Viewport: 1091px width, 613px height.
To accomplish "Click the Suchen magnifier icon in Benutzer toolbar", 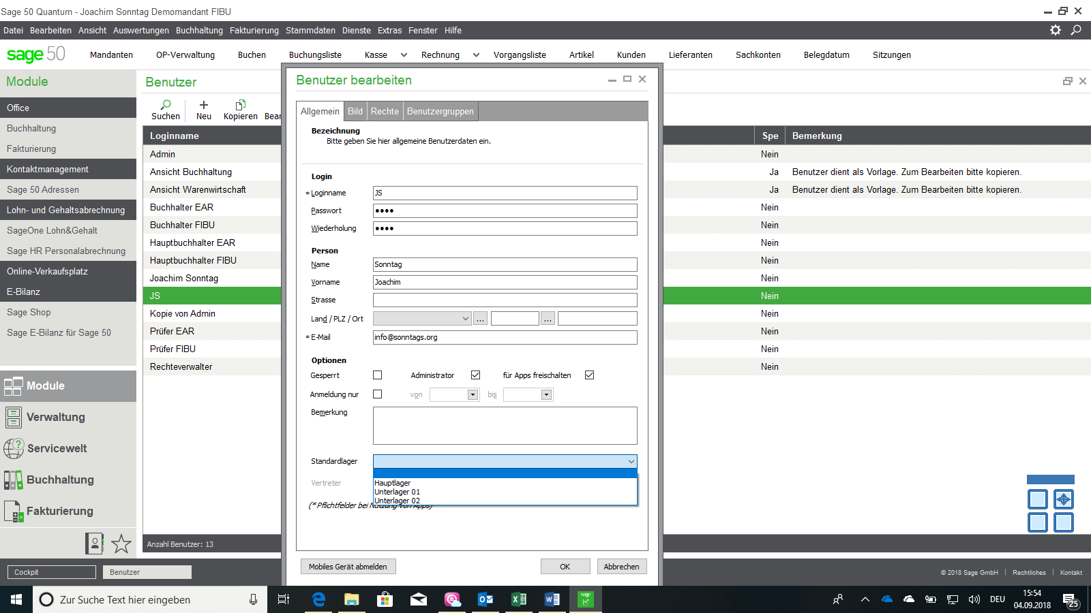I will pos(166,106).
